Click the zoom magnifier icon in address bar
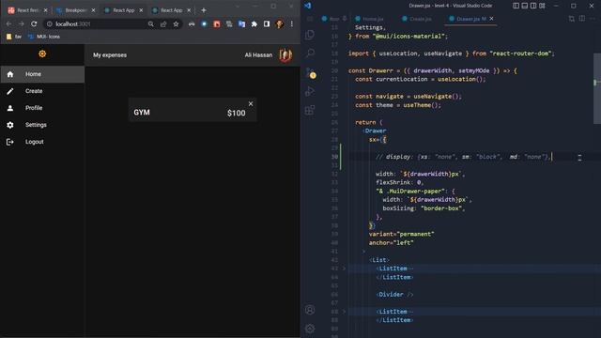Screen dimensions: 601x338 click(151, 23)
